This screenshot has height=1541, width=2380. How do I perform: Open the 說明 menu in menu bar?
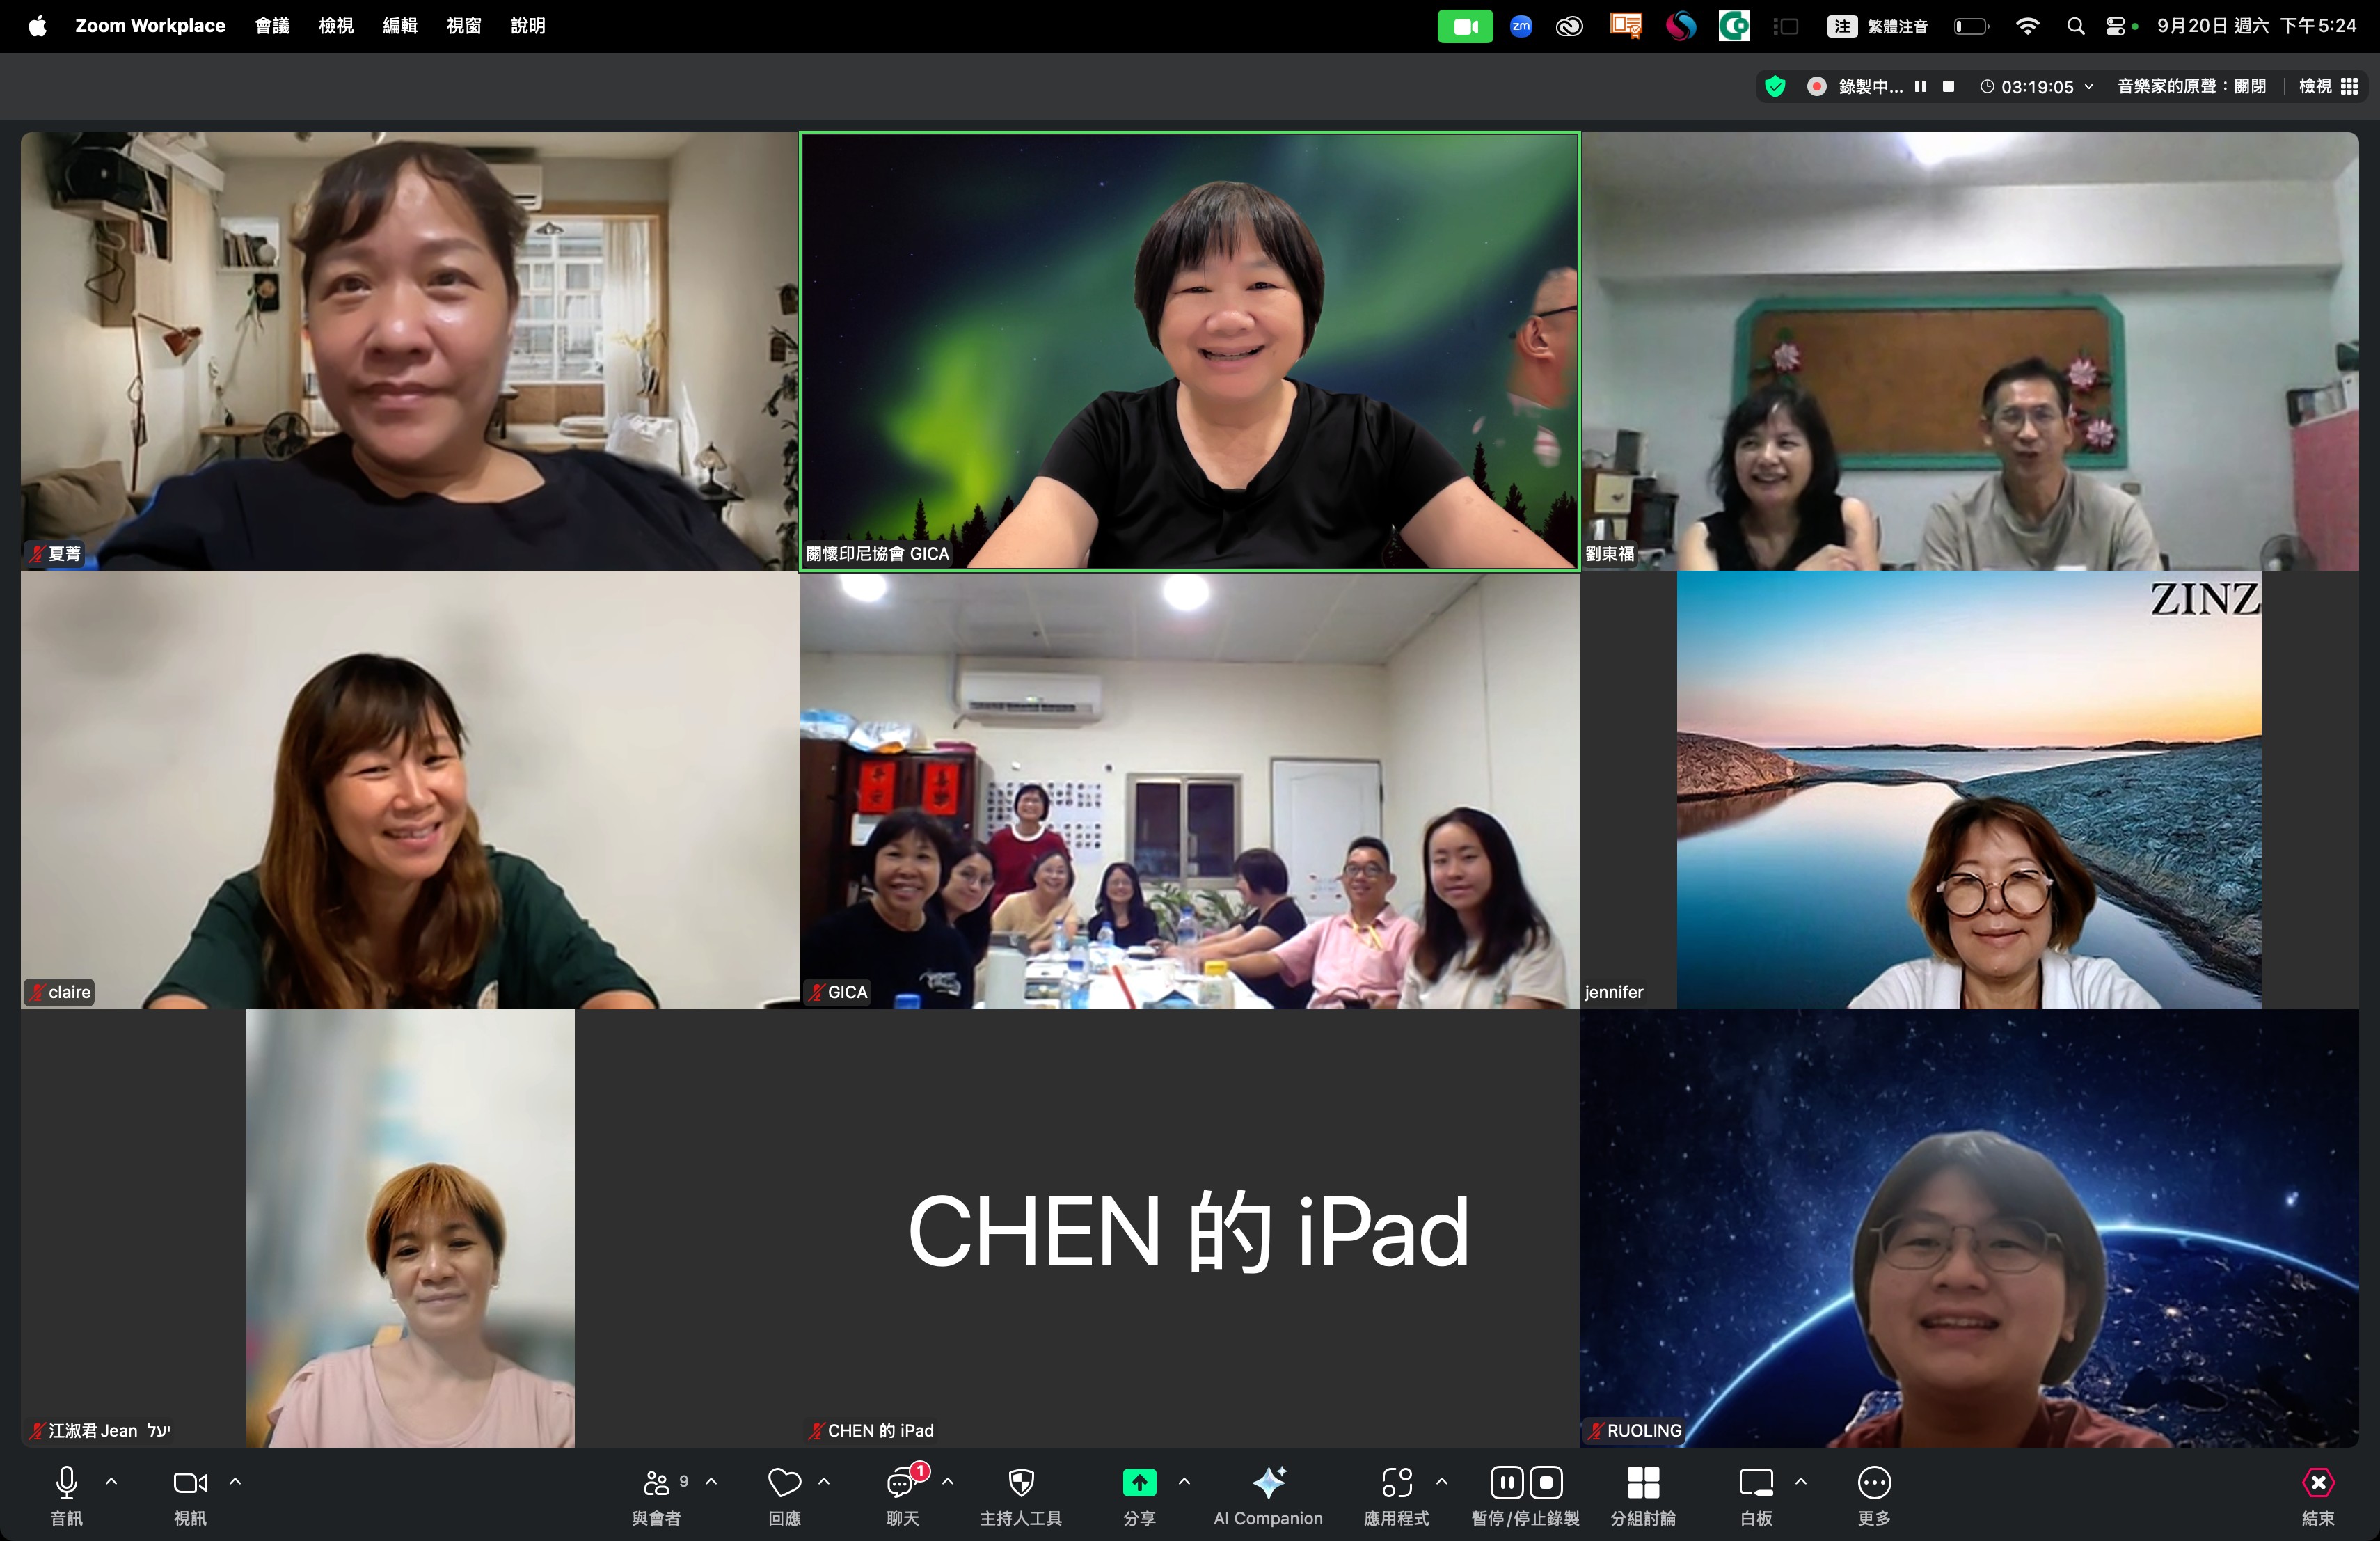pyautogui.click(x=528, y=26)
